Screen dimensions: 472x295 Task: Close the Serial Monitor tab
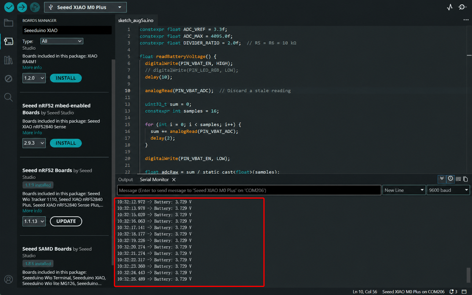point(174,180)
